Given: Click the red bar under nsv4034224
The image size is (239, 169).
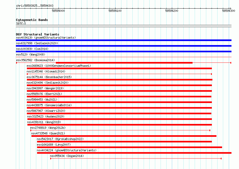Looking at the screenshot, I should (134, 153).
